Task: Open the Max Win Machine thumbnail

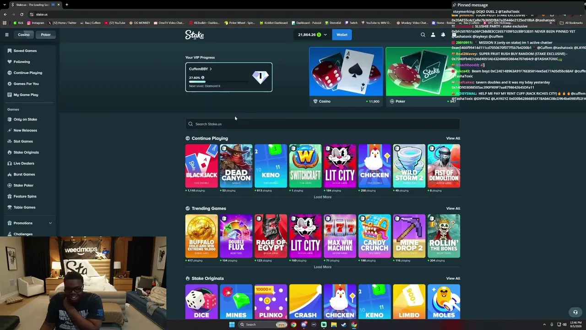Action: click(340, 236)
